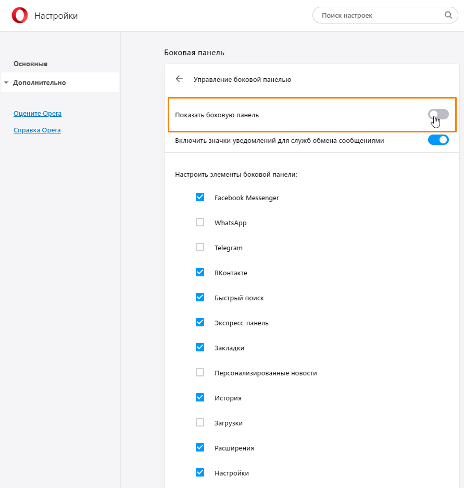464x488 pixels.
Task: Enable the WhatsApp checkbox
Action: tap(200, 222)
